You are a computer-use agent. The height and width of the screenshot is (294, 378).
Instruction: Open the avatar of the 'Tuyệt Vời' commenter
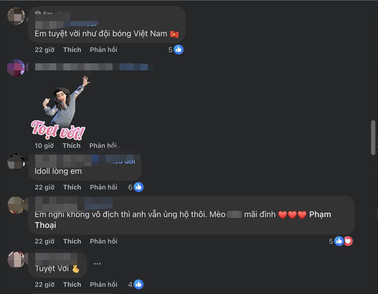pyautogui.click(x=16, y=260)
